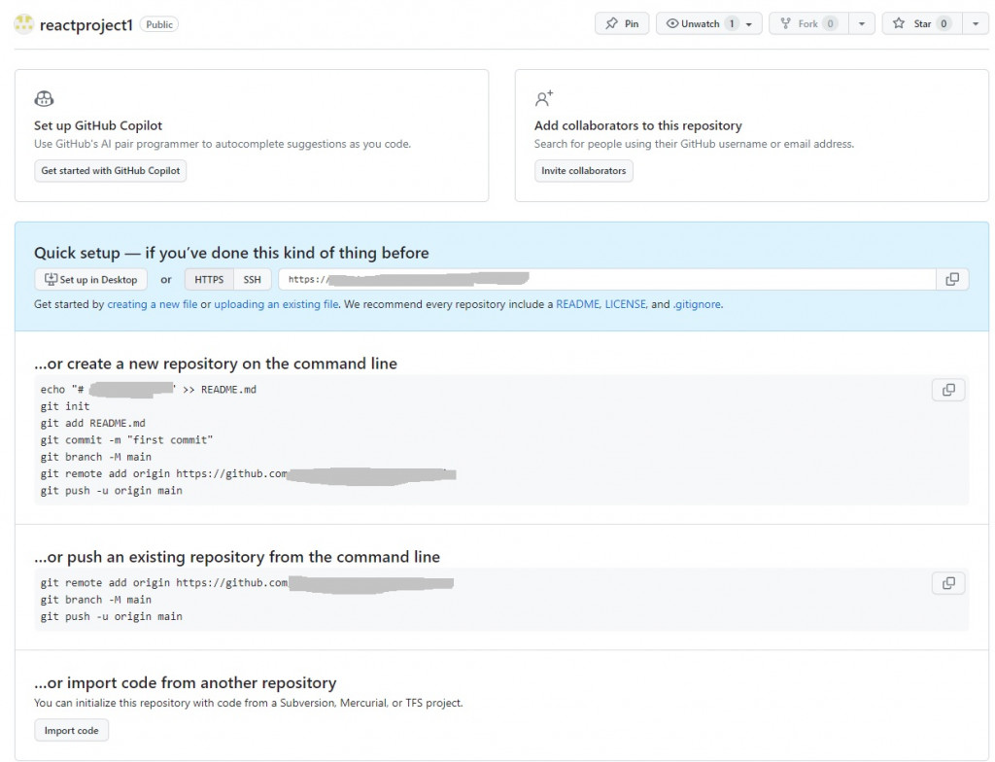Open the README link
The width and height of the screenshot is (995, 762).
click(x=577, y=304)
